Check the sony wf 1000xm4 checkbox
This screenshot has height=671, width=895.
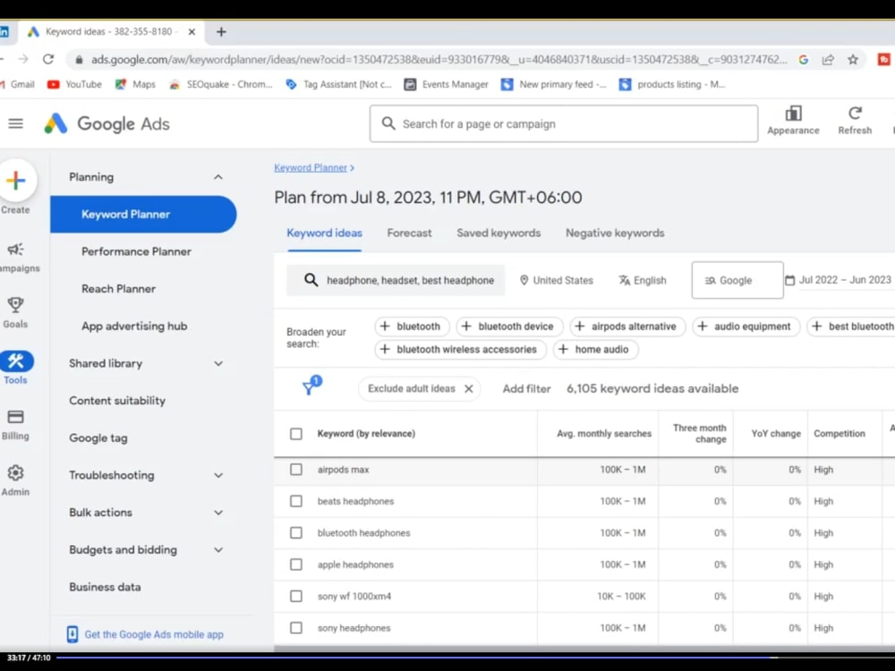click(x=295, y=596)
